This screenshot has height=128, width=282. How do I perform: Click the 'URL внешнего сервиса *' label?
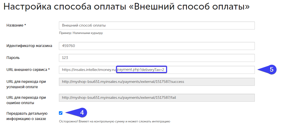28,70
